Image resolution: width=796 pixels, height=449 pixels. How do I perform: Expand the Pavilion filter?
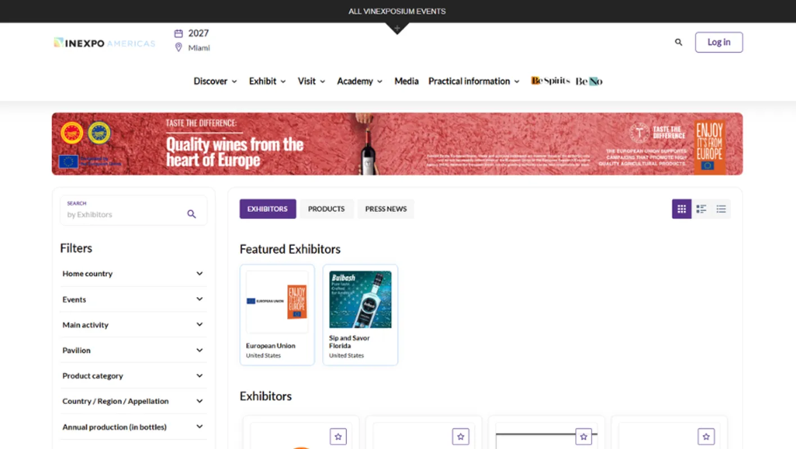(133, 350)
